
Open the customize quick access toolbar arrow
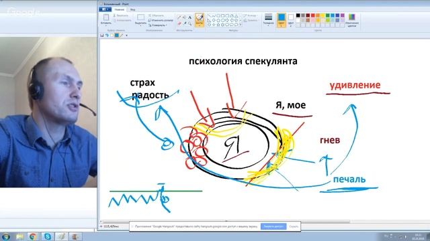coord(127,35)
